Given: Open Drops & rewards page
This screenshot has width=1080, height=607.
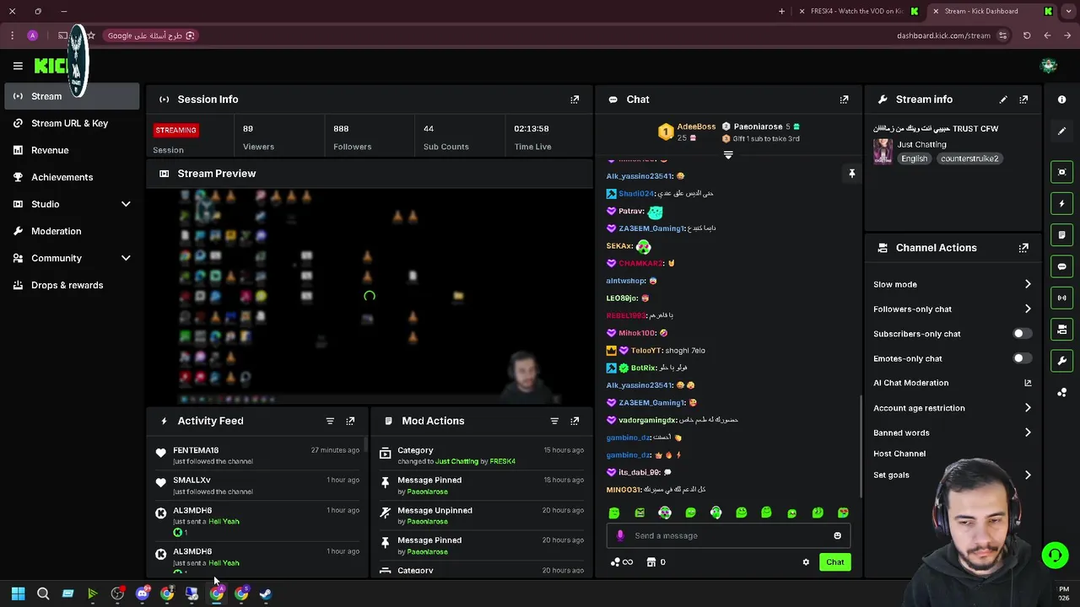Looking at the screenshot, I should point(72,285).
